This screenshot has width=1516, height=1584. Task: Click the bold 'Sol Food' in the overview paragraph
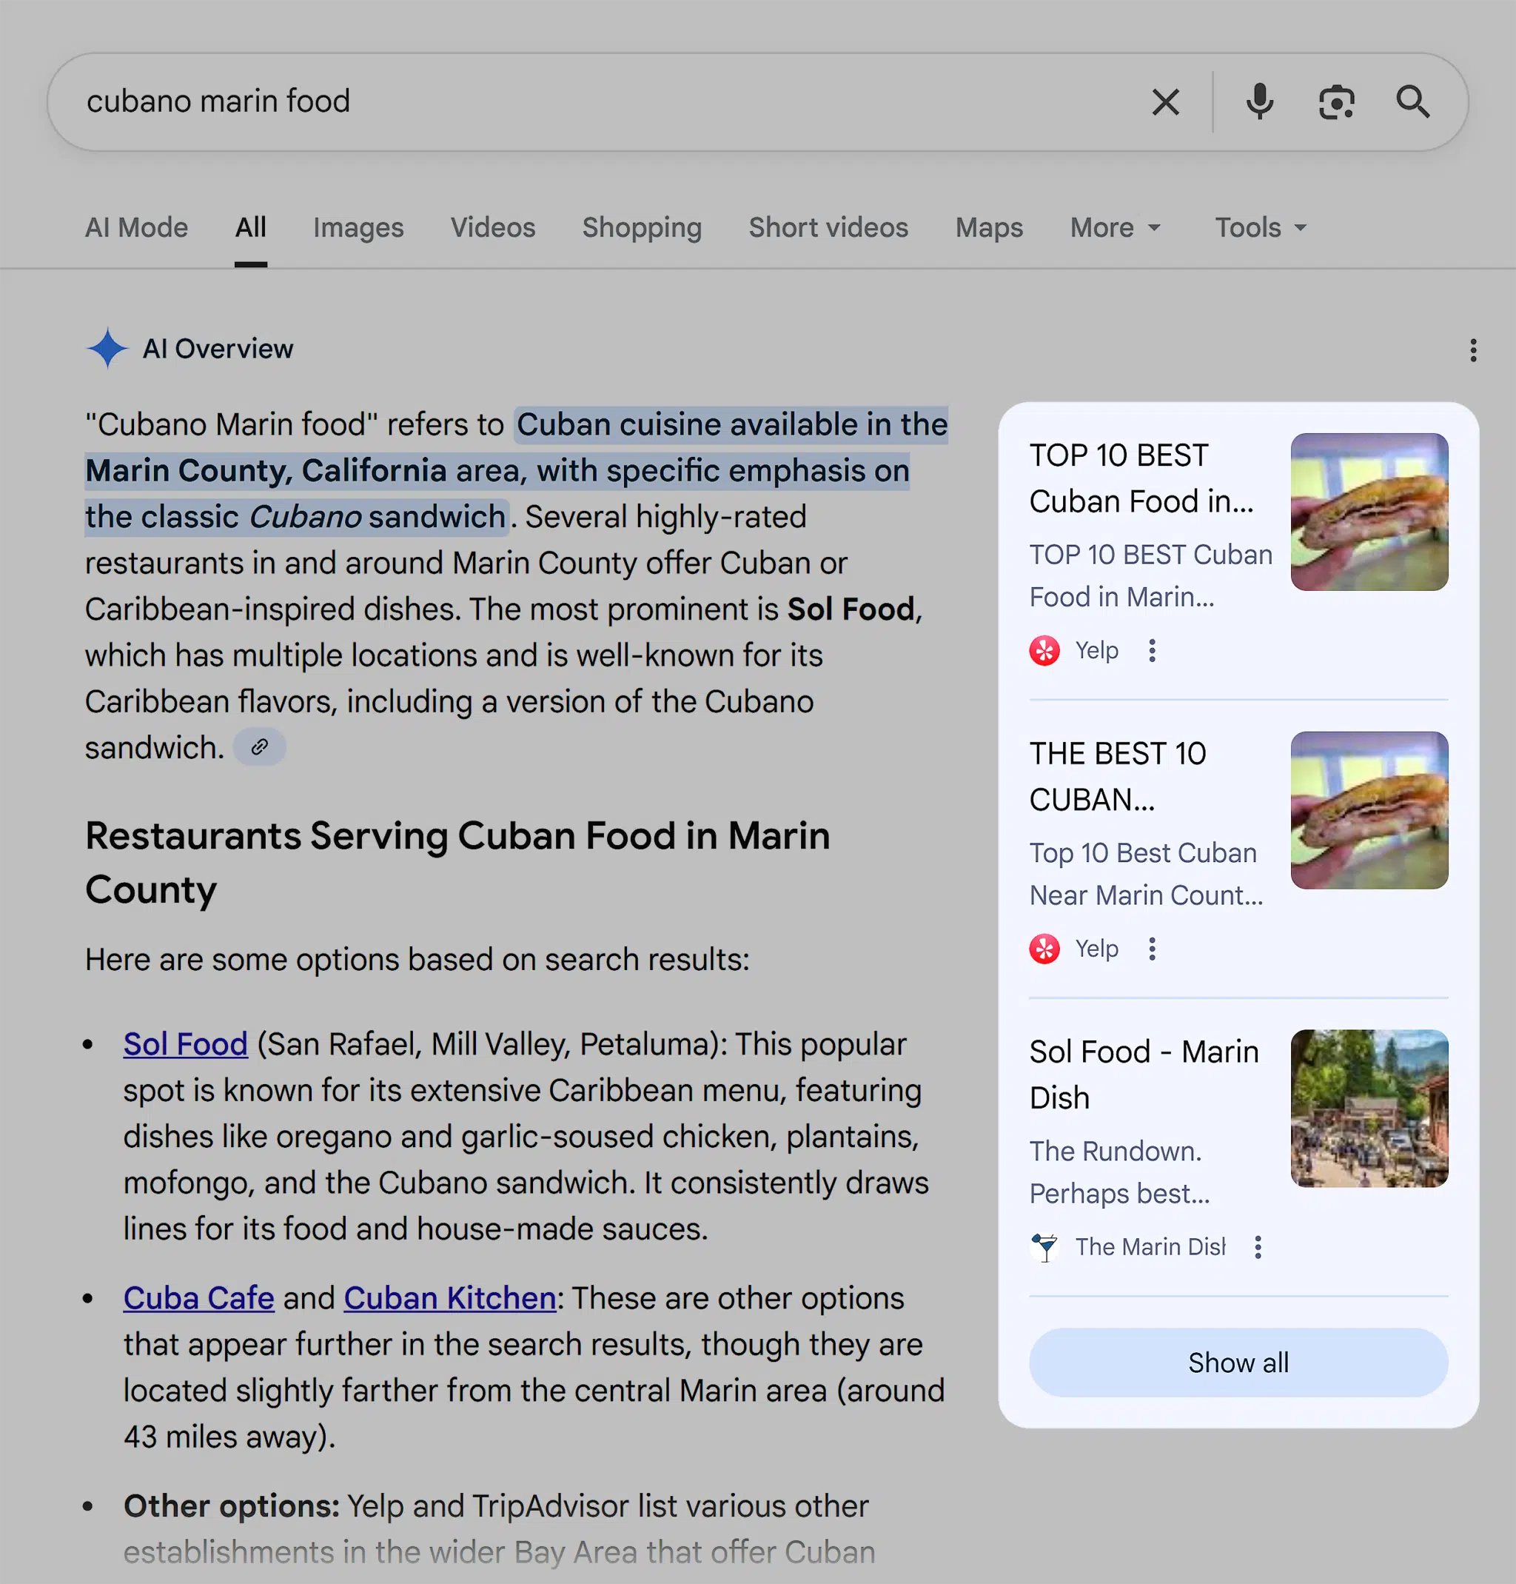(x=851, y=609)
